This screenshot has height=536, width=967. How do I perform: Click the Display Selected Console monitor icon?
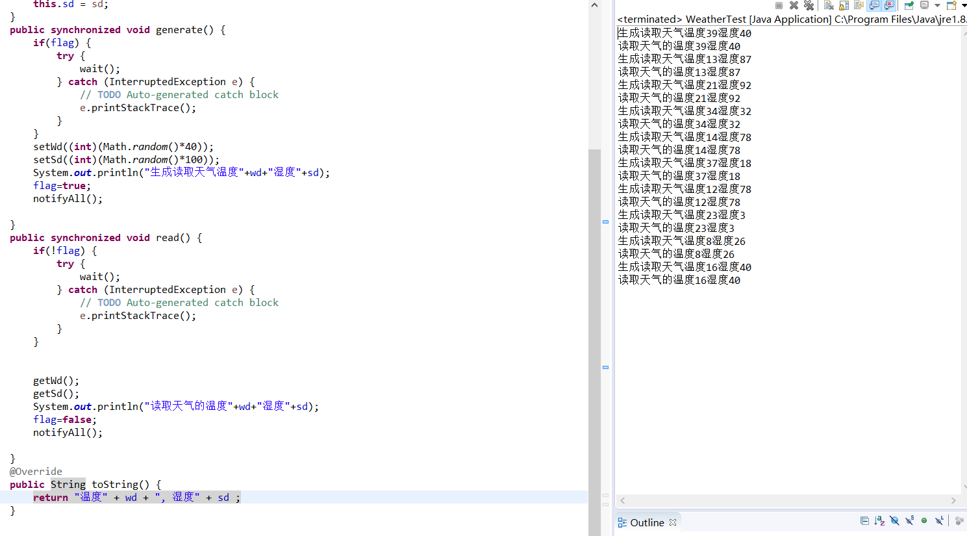(924, 5)
